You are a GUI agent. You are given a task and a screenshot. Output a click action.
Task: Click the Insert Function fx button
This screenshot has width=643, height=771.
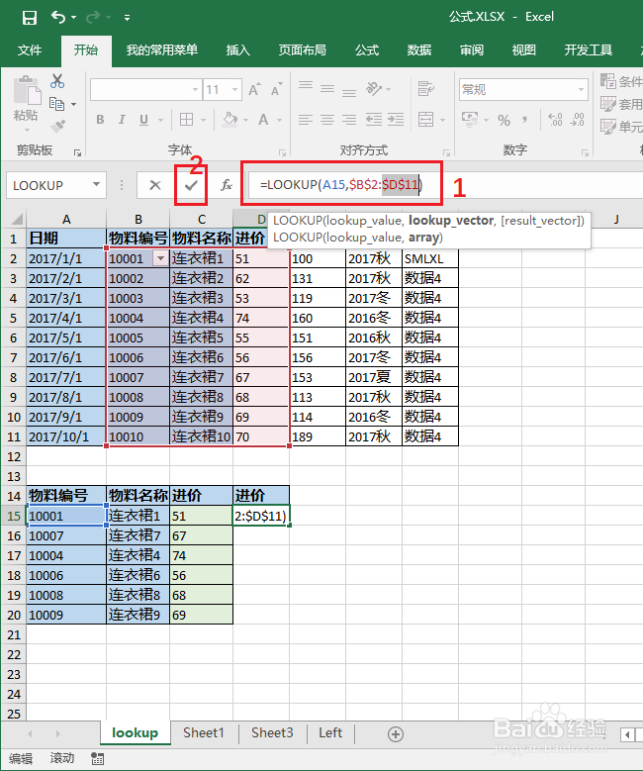point(227,185)
